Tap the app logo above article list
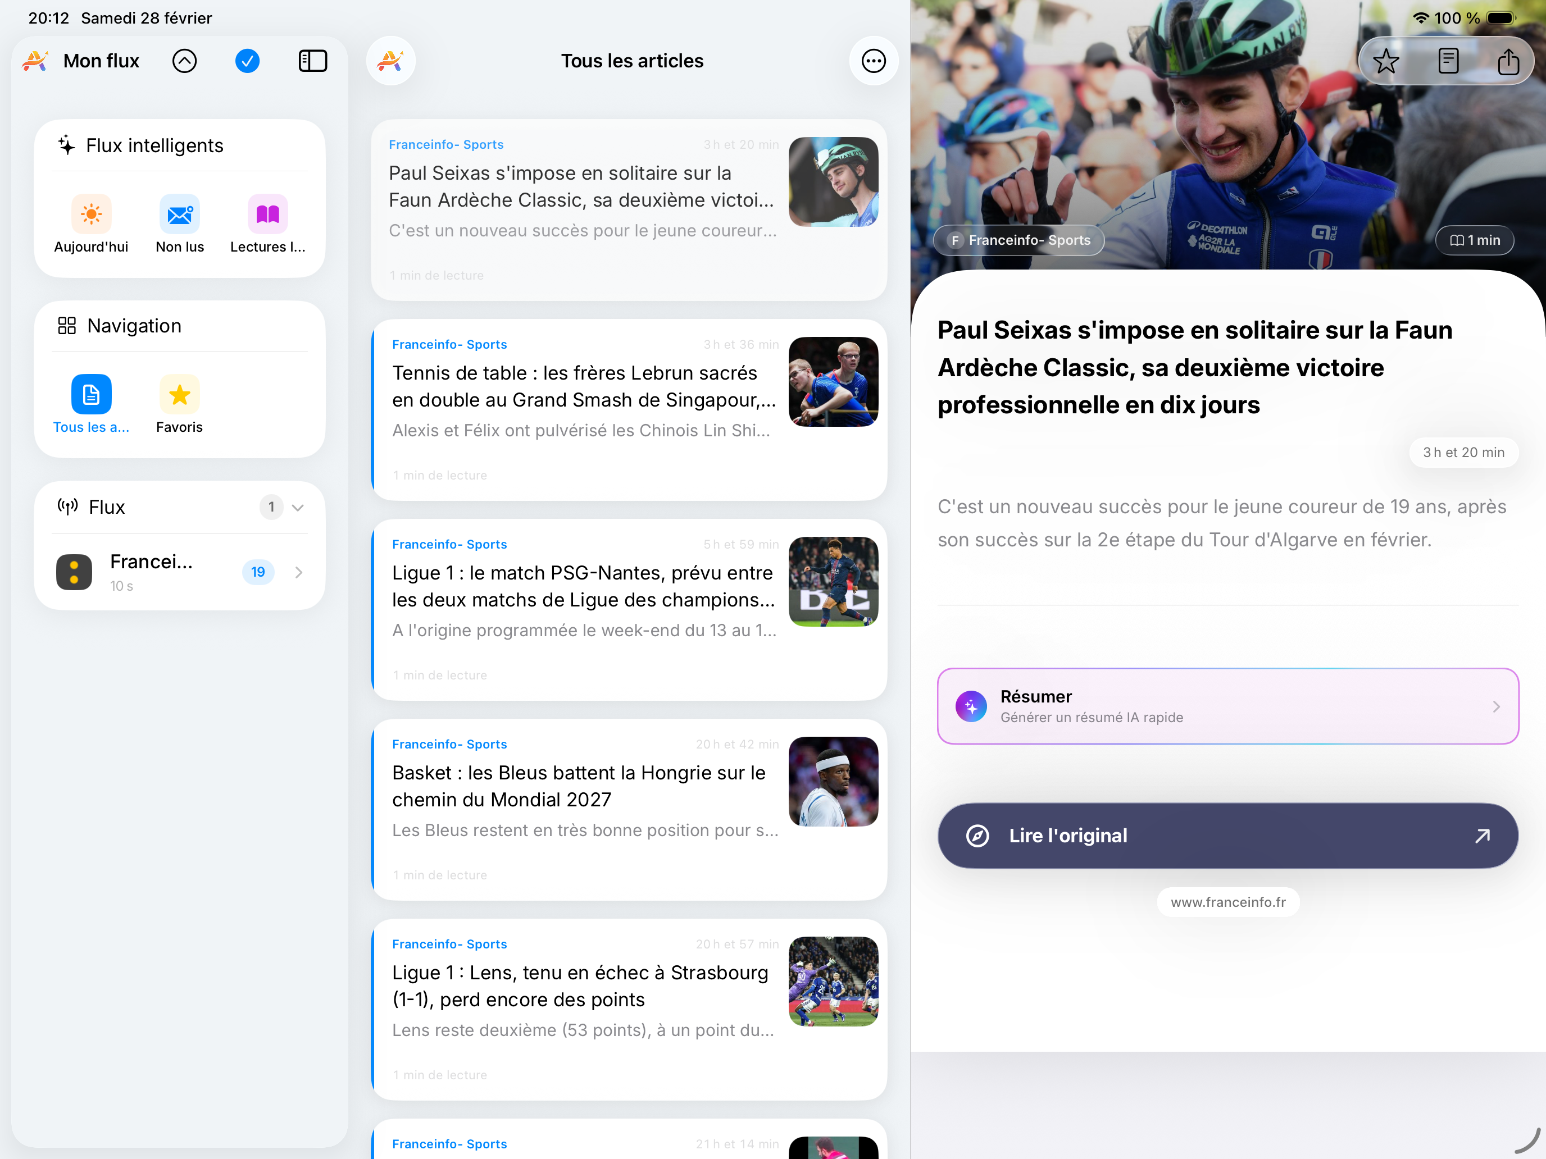Screen dimensions: 1546x1159 pyautogui.click(x=390, y=61)
